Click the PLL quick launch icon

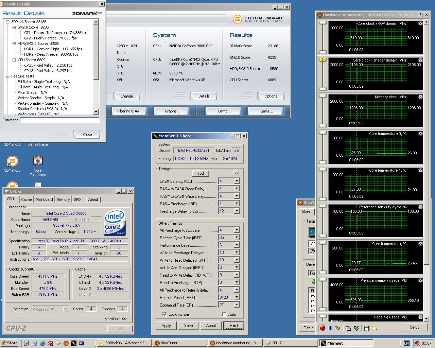pos(82,343)
